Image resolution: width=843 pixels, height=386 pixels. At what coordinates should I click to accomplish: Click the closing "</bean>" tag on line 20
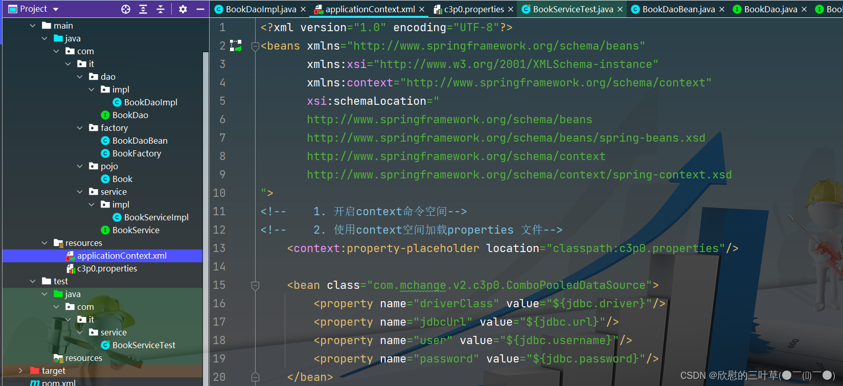point(310,377)
